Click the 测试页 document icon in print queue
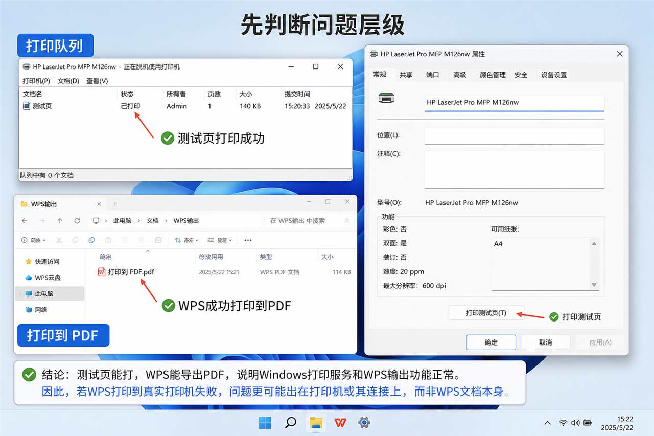Viewport: 654px width, 436px height. click(27, 106)
